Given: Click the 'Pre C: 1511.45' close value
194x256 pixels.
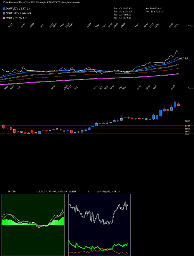Looking at the screenshot, I should pyautogui.click(x=123, y=18).
